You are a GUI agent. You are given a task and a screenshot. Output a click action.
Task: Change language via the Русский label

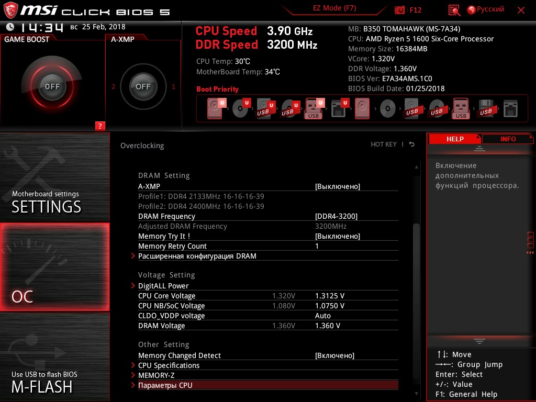click(490, 9)
